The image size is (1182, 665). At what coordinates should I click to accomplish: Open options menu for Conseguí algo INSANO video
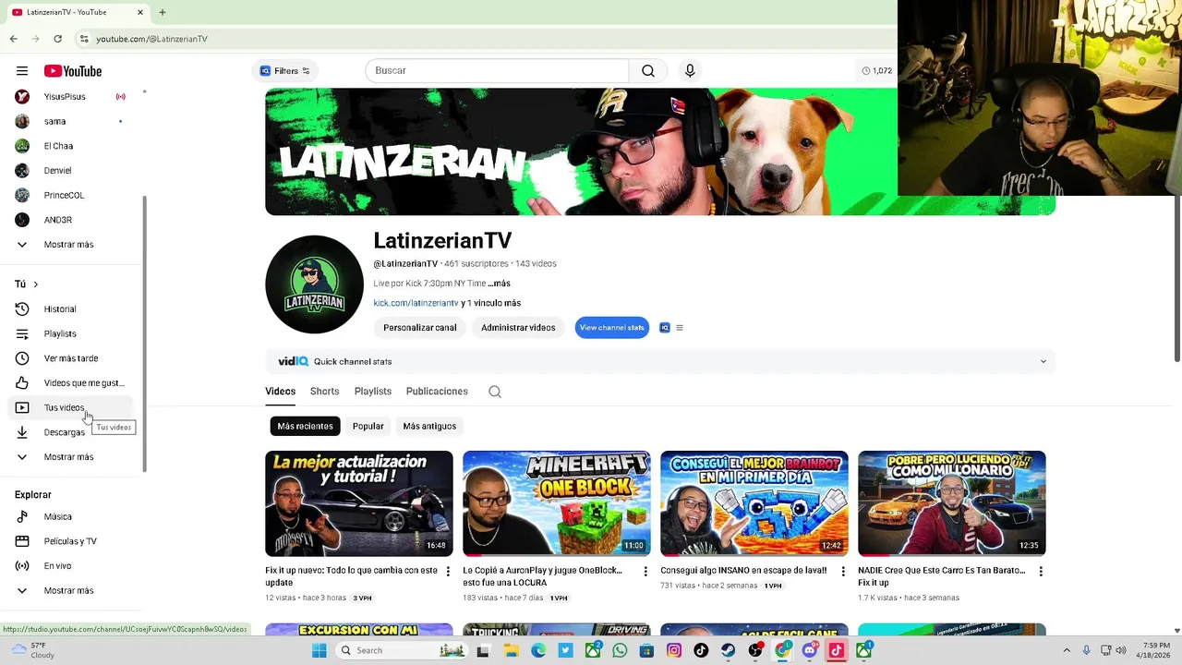(843, 572)
